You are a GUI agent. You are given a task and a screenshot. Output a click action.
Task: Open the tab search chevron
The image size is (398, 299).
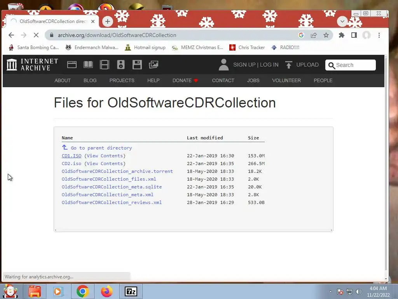coord(342,21)
